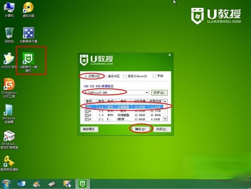Screen dimensions: 251x189
Task: Open Diskgenius 分区工具 desktop icon
Action: 9,88
